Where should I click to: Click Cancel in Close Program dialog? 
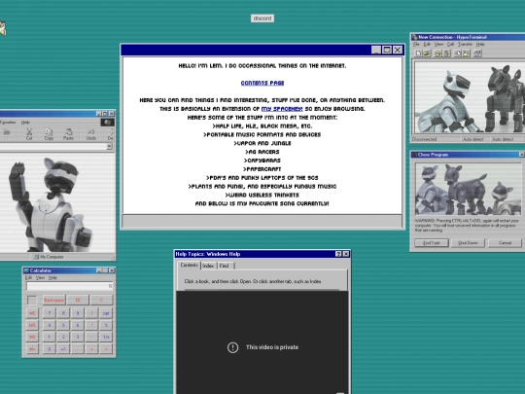pyautogui.click(x=505, y=243)
